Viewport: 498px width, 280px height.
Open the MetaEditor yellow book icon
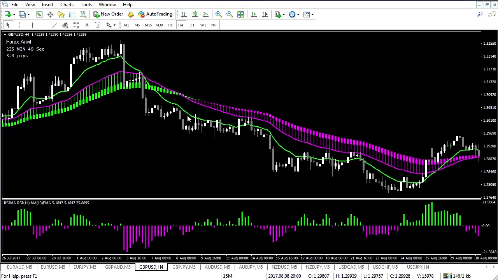click(x=131, y=14)
